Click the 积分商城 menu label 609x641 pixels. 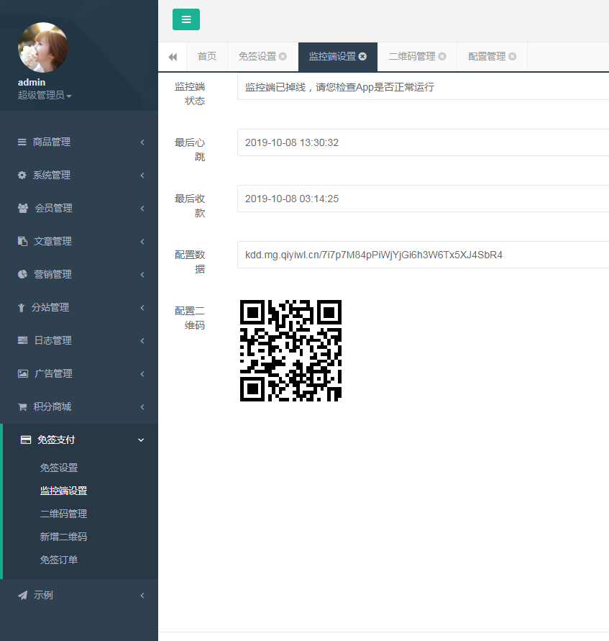click(52, 406)
